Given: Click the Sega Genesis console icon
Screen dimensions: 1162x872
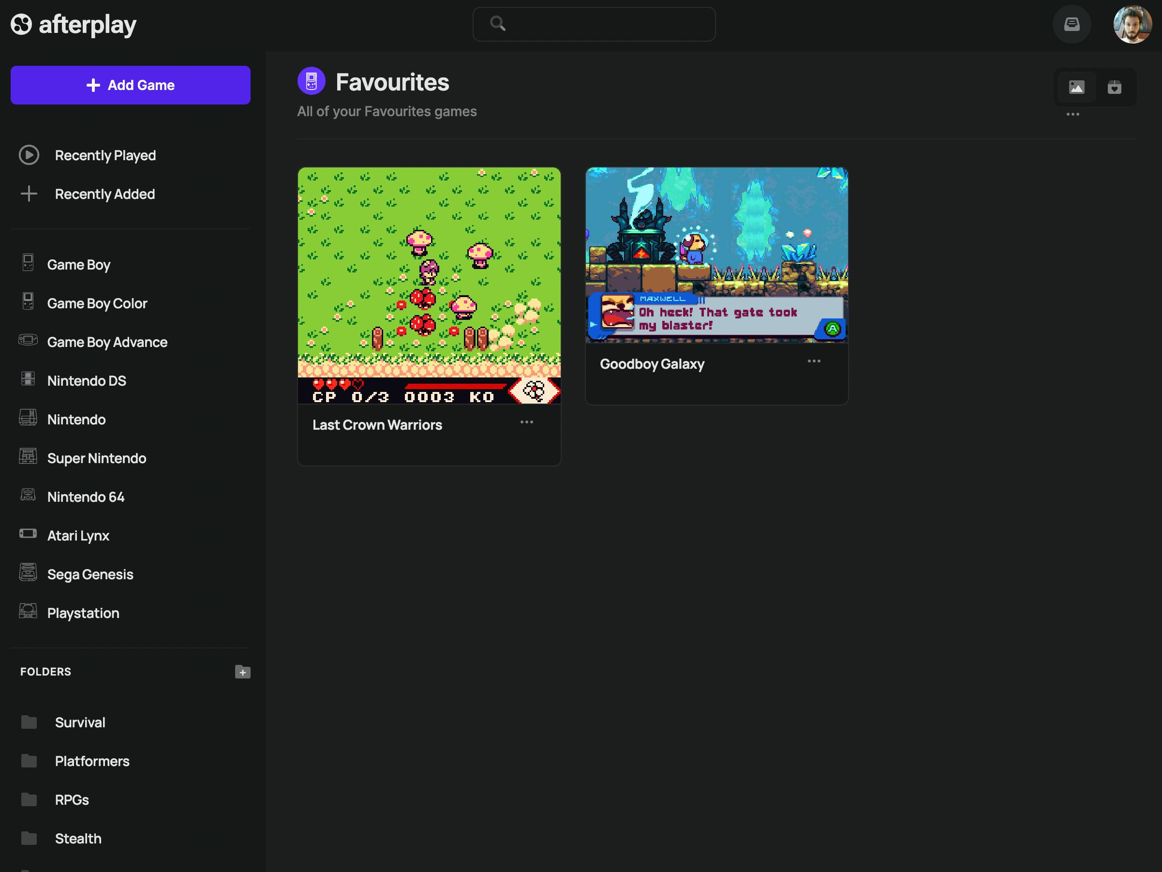Looking at the screenshot, I should 28,572.
